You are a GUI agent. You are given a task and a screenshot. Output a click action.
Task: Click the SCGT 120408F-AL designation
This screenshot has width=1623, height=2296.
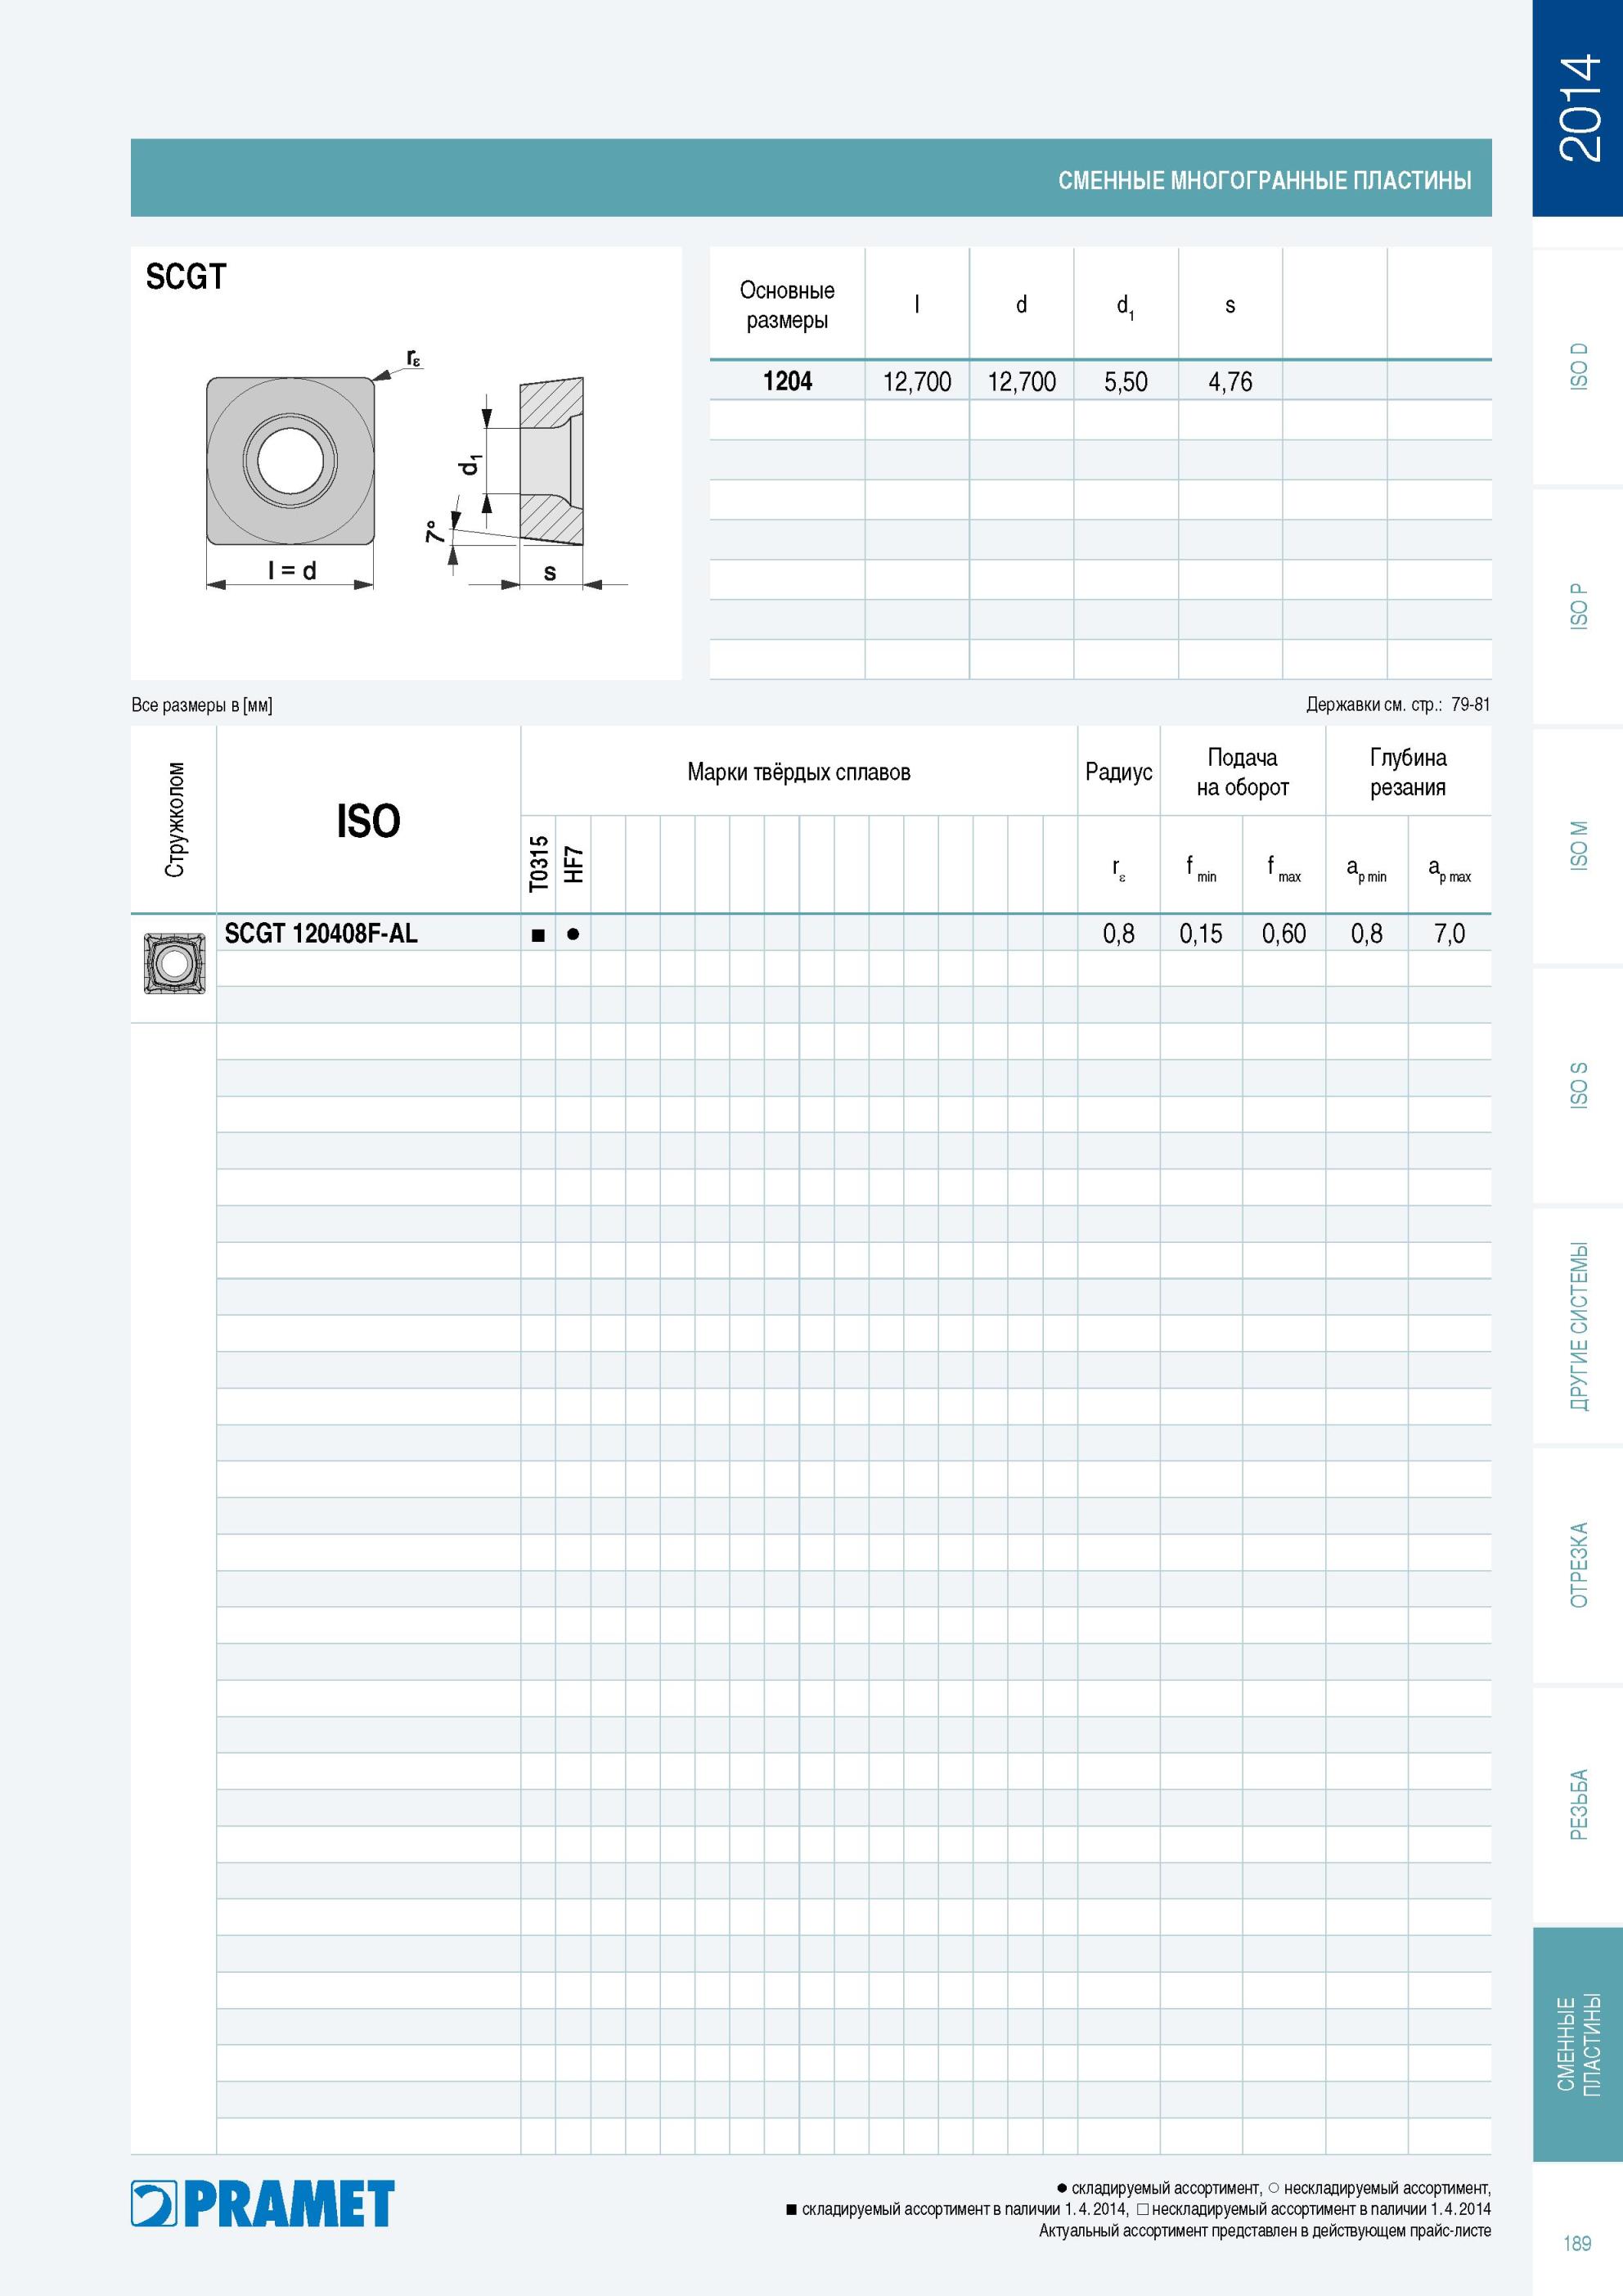(321, 933)
